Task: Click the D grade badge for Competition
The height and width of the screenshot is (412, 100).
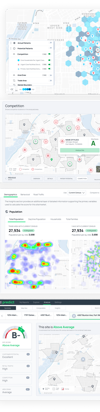Action: pyautogui.click(x=28, y=378)
